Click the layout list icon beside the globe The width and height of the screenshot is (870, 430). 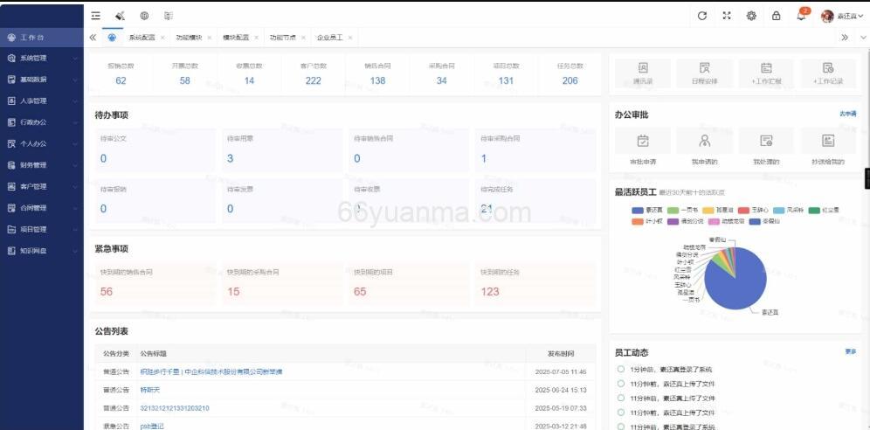(x=169, y=16)
